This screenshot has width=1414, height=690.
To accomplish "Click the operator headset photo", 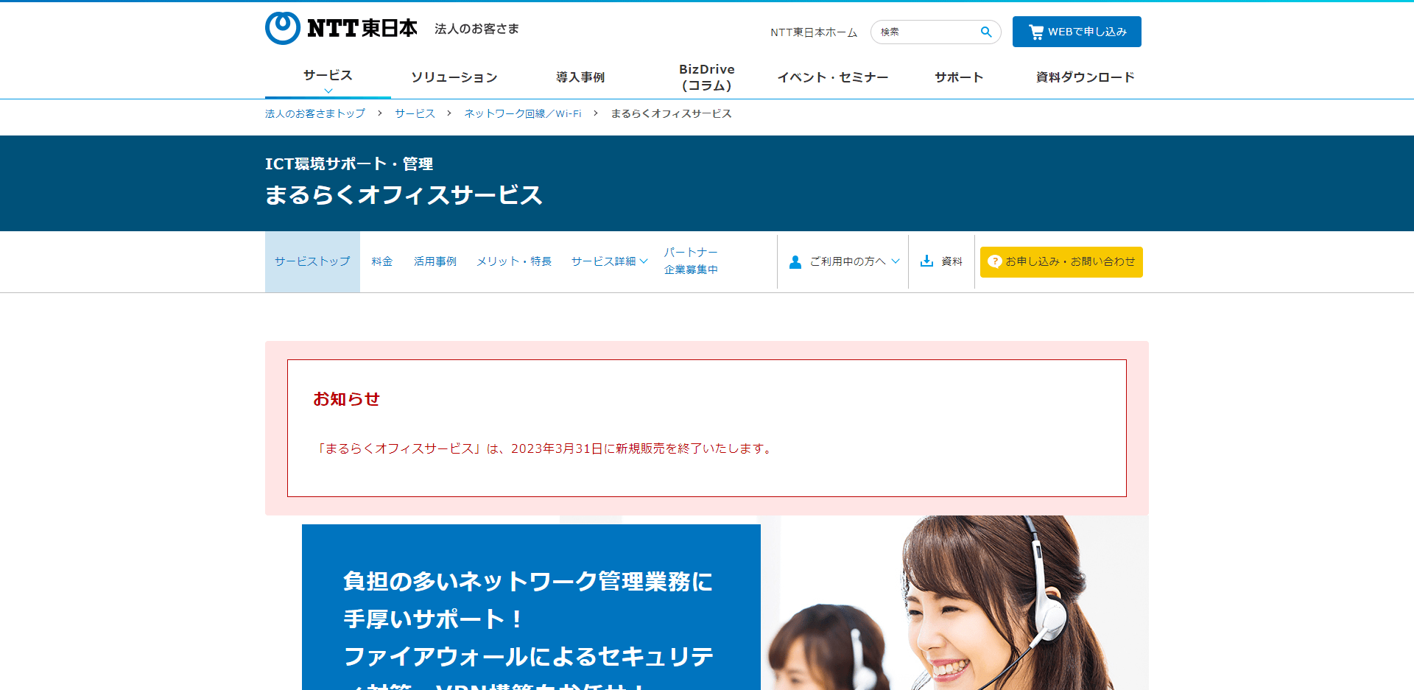I will pos(957,602).
